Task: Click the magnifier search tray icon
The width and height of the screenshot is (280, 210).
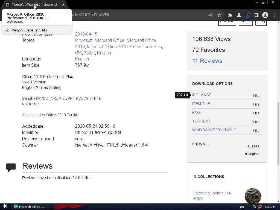Action: (x=260, y=207)
